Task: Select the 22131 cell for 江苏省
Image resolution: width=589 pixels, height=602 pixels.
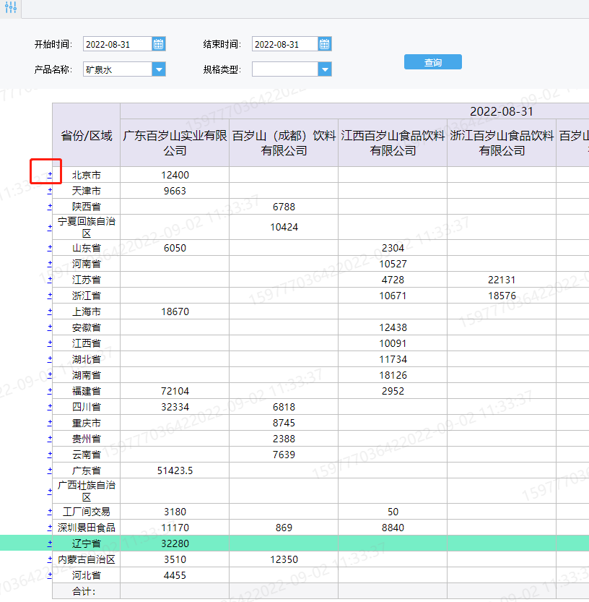Action: pos(502,280)
